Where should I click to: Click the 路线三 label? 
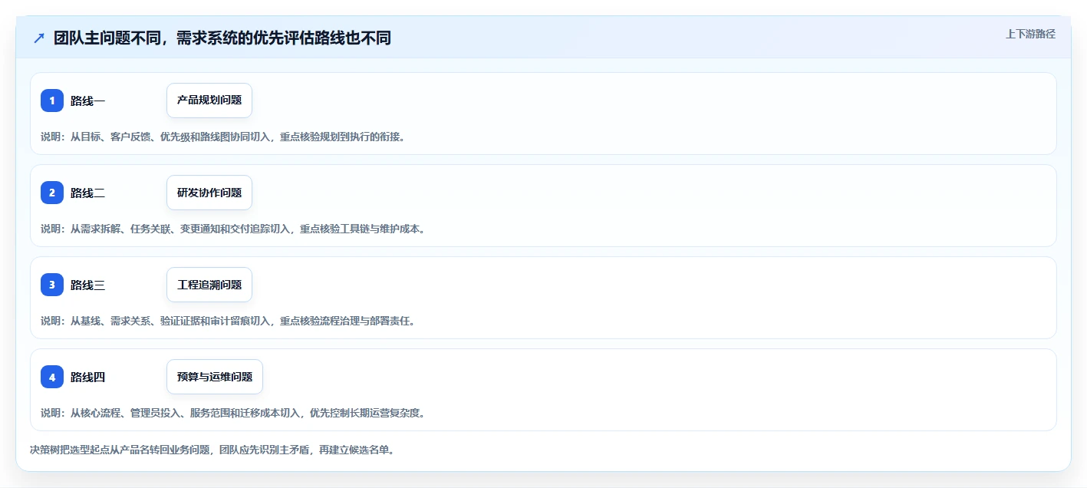pos(87,285)
